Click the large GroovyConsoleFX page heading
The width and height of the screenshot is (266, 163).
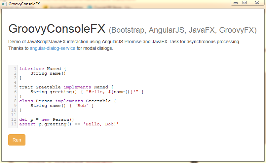pos(57,29)
